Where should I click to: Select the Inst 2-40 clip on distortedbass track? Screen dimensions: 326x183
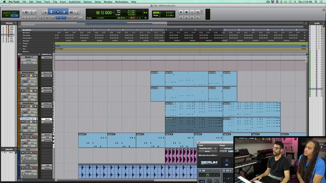(x=158, y=79)
